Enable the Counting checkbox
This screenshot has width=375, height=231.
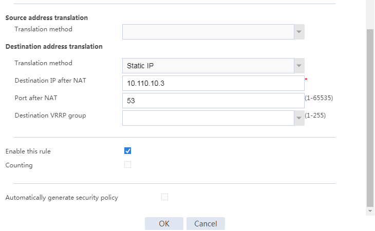[127, 165]
